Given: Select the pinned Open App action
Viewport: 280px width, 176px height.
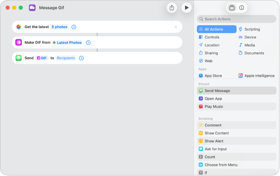Looking at the screenshot, I should coord(236,98).
